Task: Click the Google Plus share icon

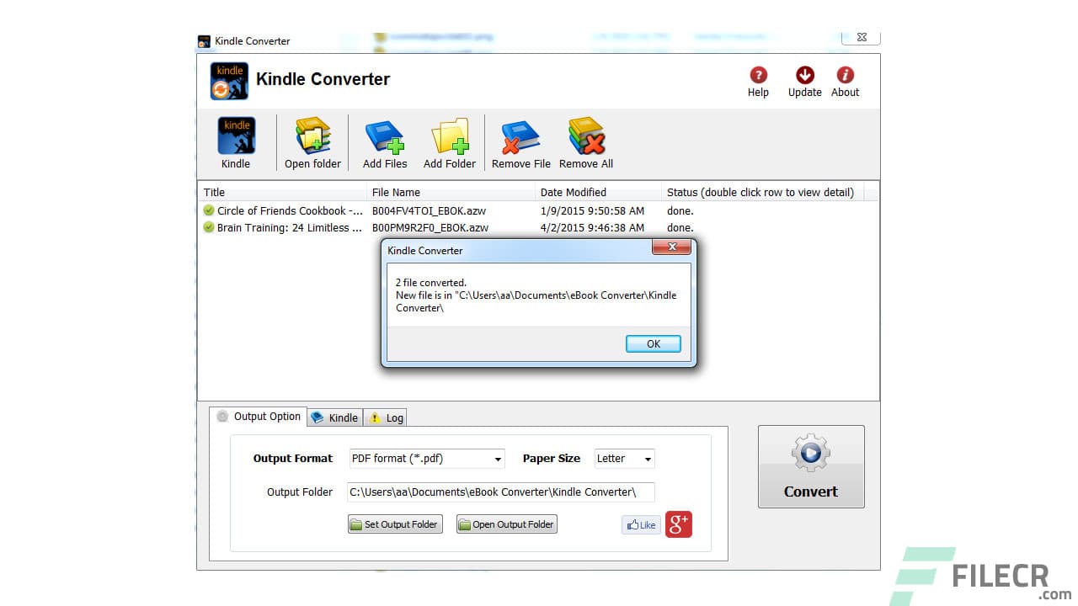Action: (678, 524)
